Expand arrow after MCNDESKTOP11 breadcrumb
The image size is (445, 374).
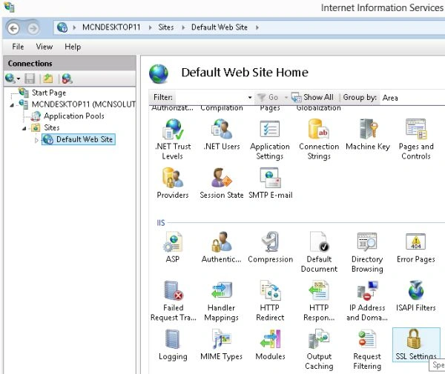(150, 27)
